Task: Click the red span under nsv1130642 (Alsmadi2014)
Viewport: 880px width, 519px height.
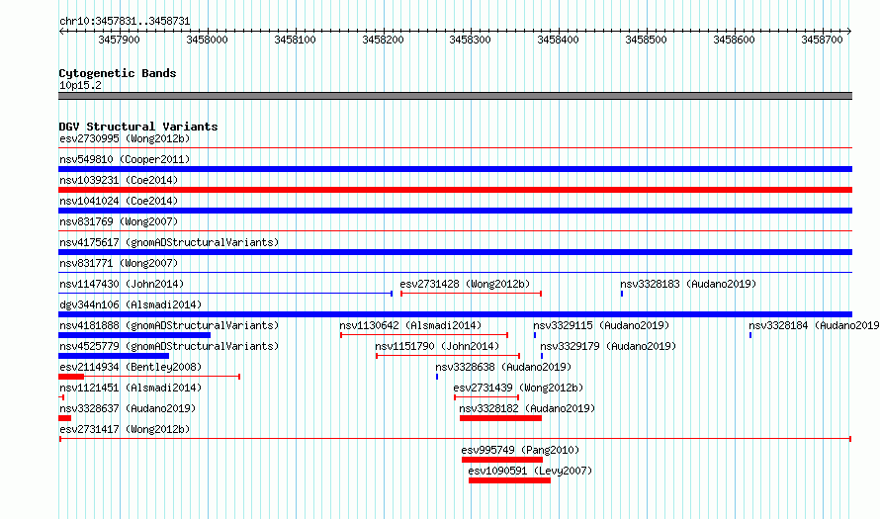Action: [x=424, y=335]
